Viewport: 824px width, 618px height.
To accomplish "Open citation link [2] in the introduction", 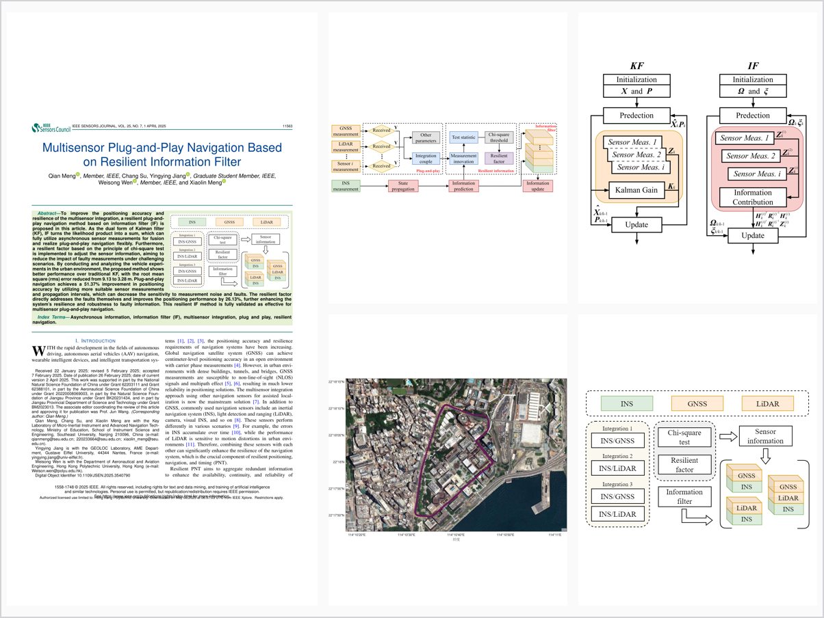I will click(191, 340).
